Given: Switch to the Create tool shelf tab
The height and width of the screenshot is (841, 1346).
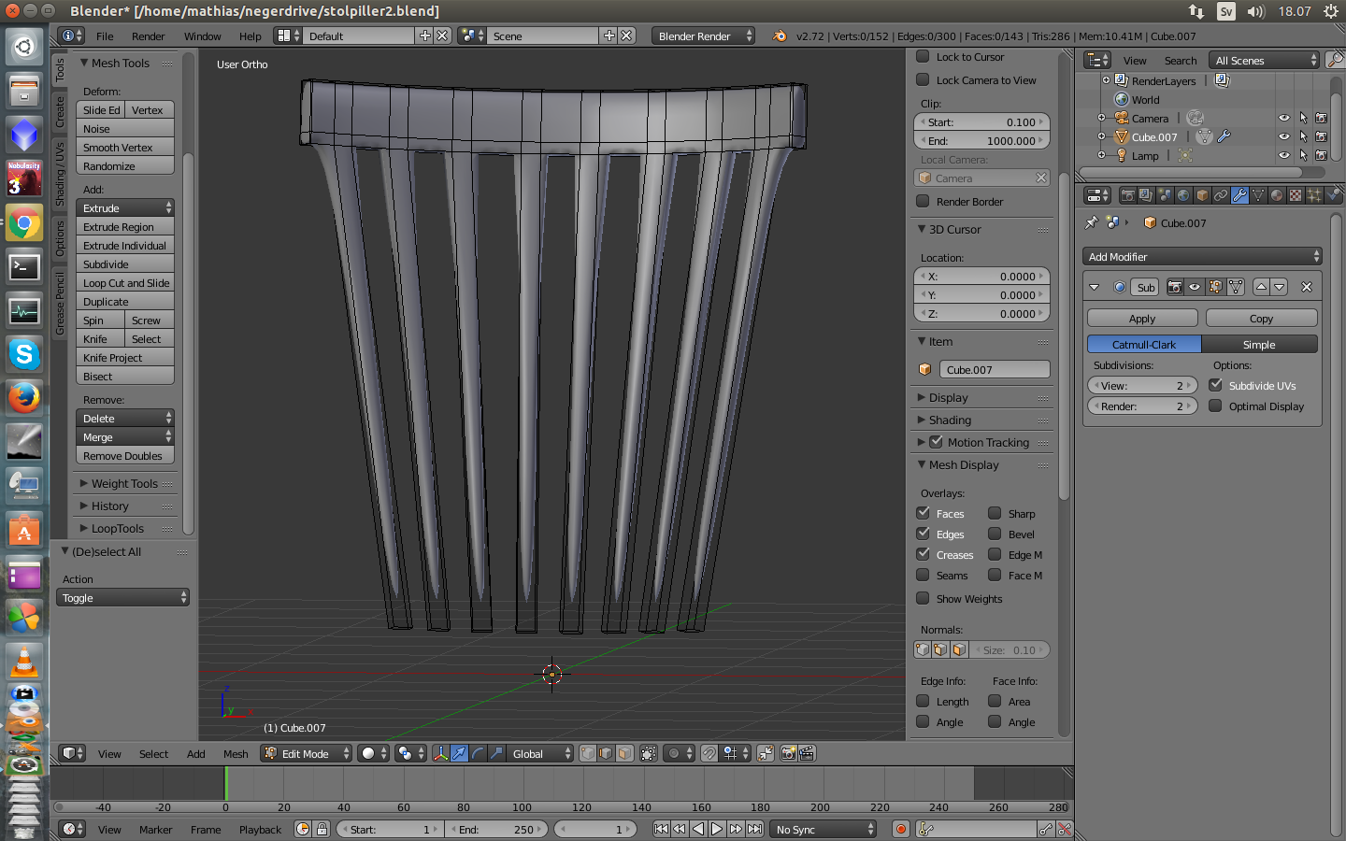Looking at the screenshot, I should tap(60, 111).
